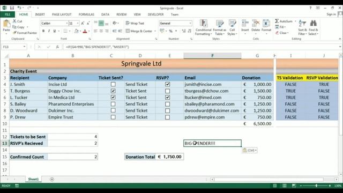Screen dimensions: 343x193
Task: Open Cell Styles gallery
Action: [232, 27]
